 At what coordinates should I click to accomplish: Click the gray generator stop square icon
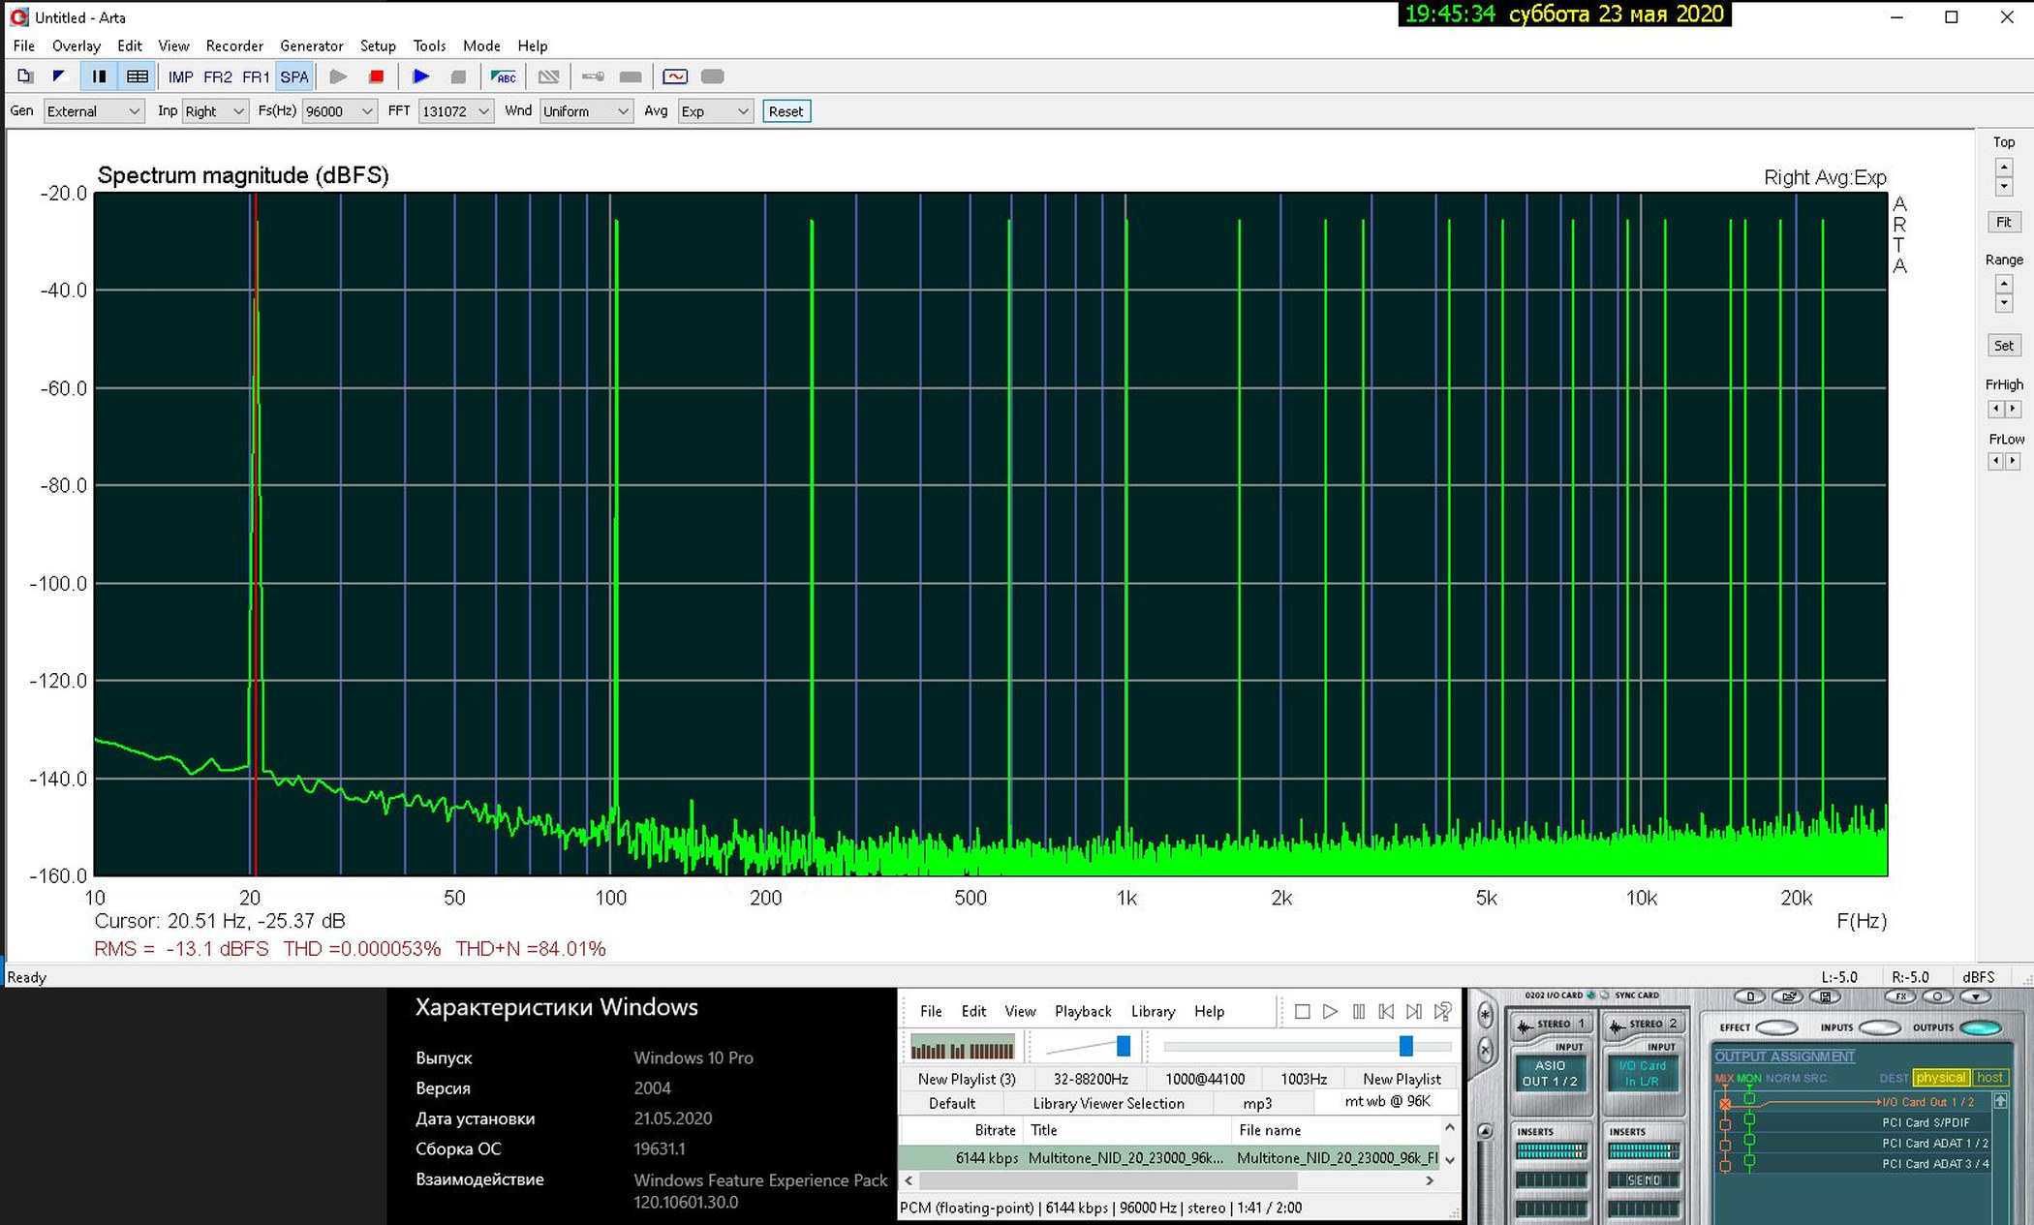click(459, 77)
